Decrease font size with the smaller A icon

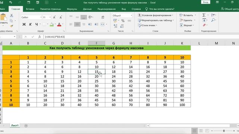pos(60,17)
